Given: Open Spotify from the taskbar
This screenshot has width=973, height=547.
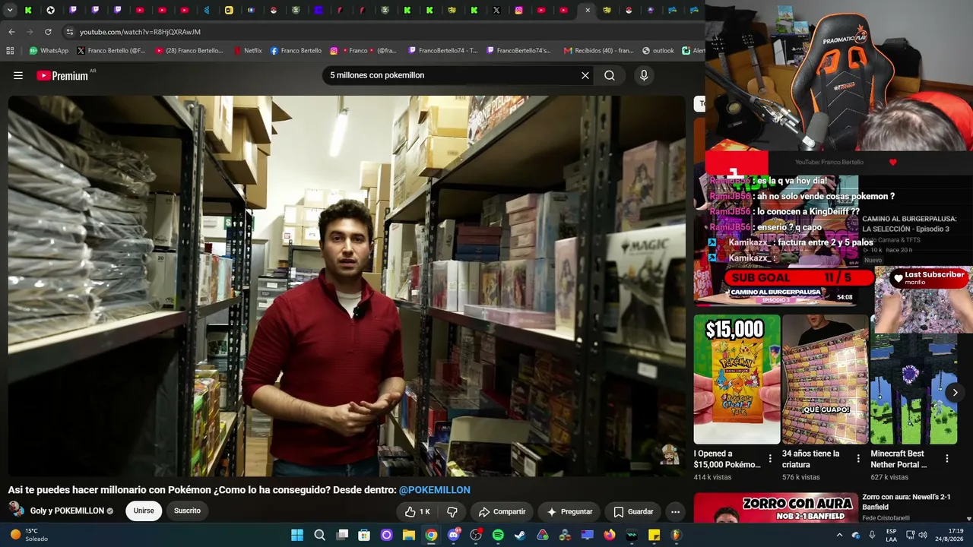Looking at the screenshot, I should click(x=498, y=535).
